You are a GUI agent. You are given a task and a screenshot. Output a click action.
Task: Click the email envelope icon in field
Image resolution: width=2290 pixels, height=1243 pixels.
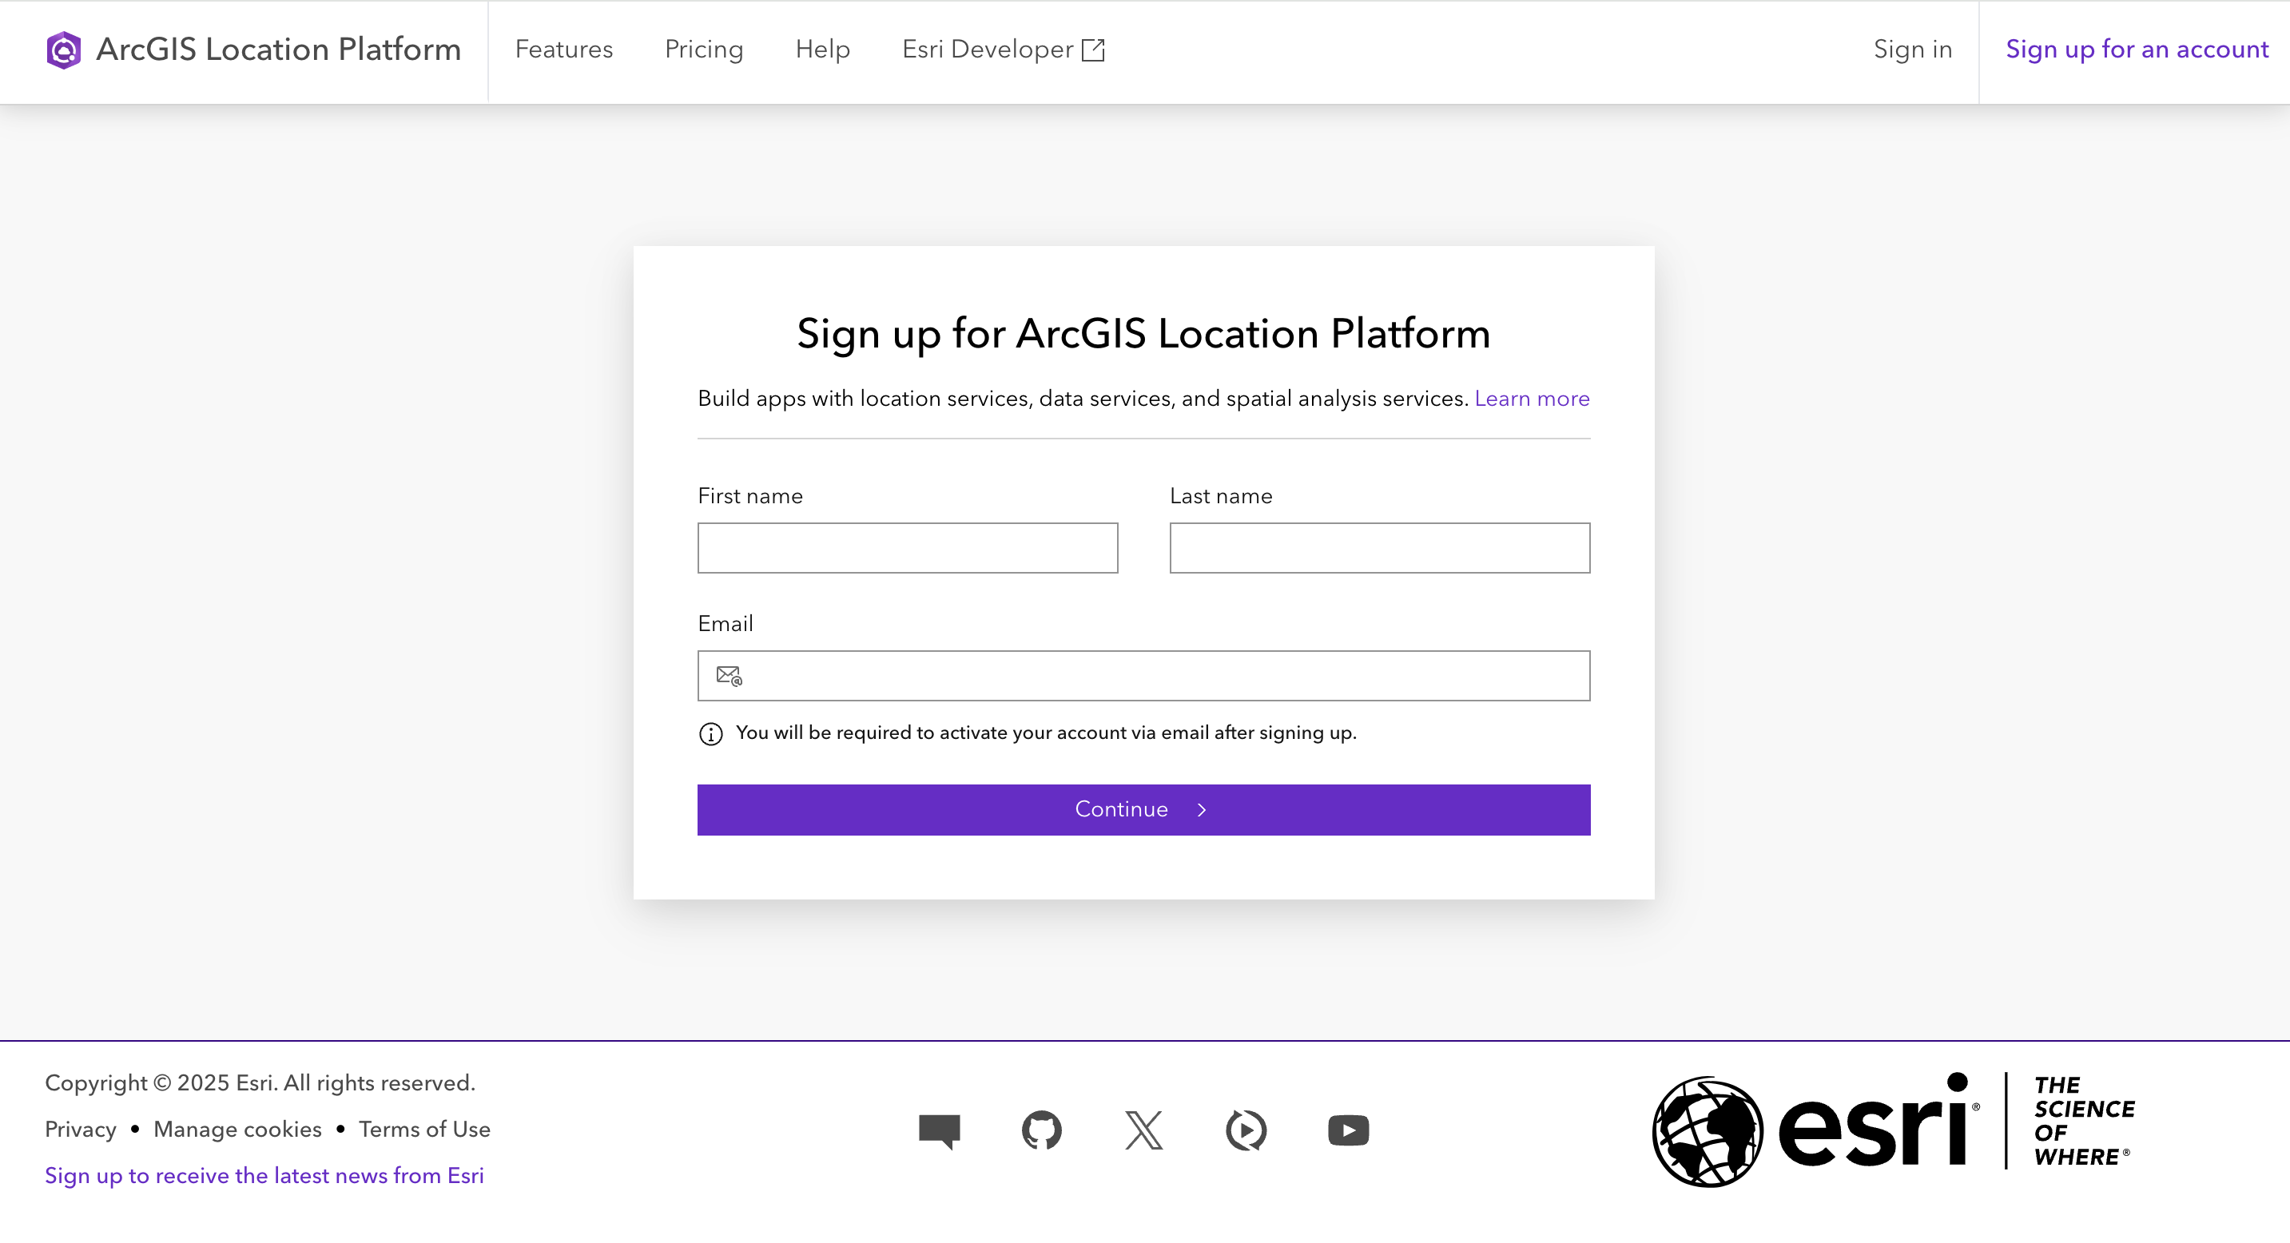coord(729,676)
